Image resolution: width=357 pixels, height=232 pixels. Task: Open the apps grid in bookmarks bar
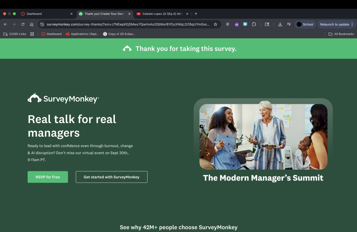click(x=32, y=34)
